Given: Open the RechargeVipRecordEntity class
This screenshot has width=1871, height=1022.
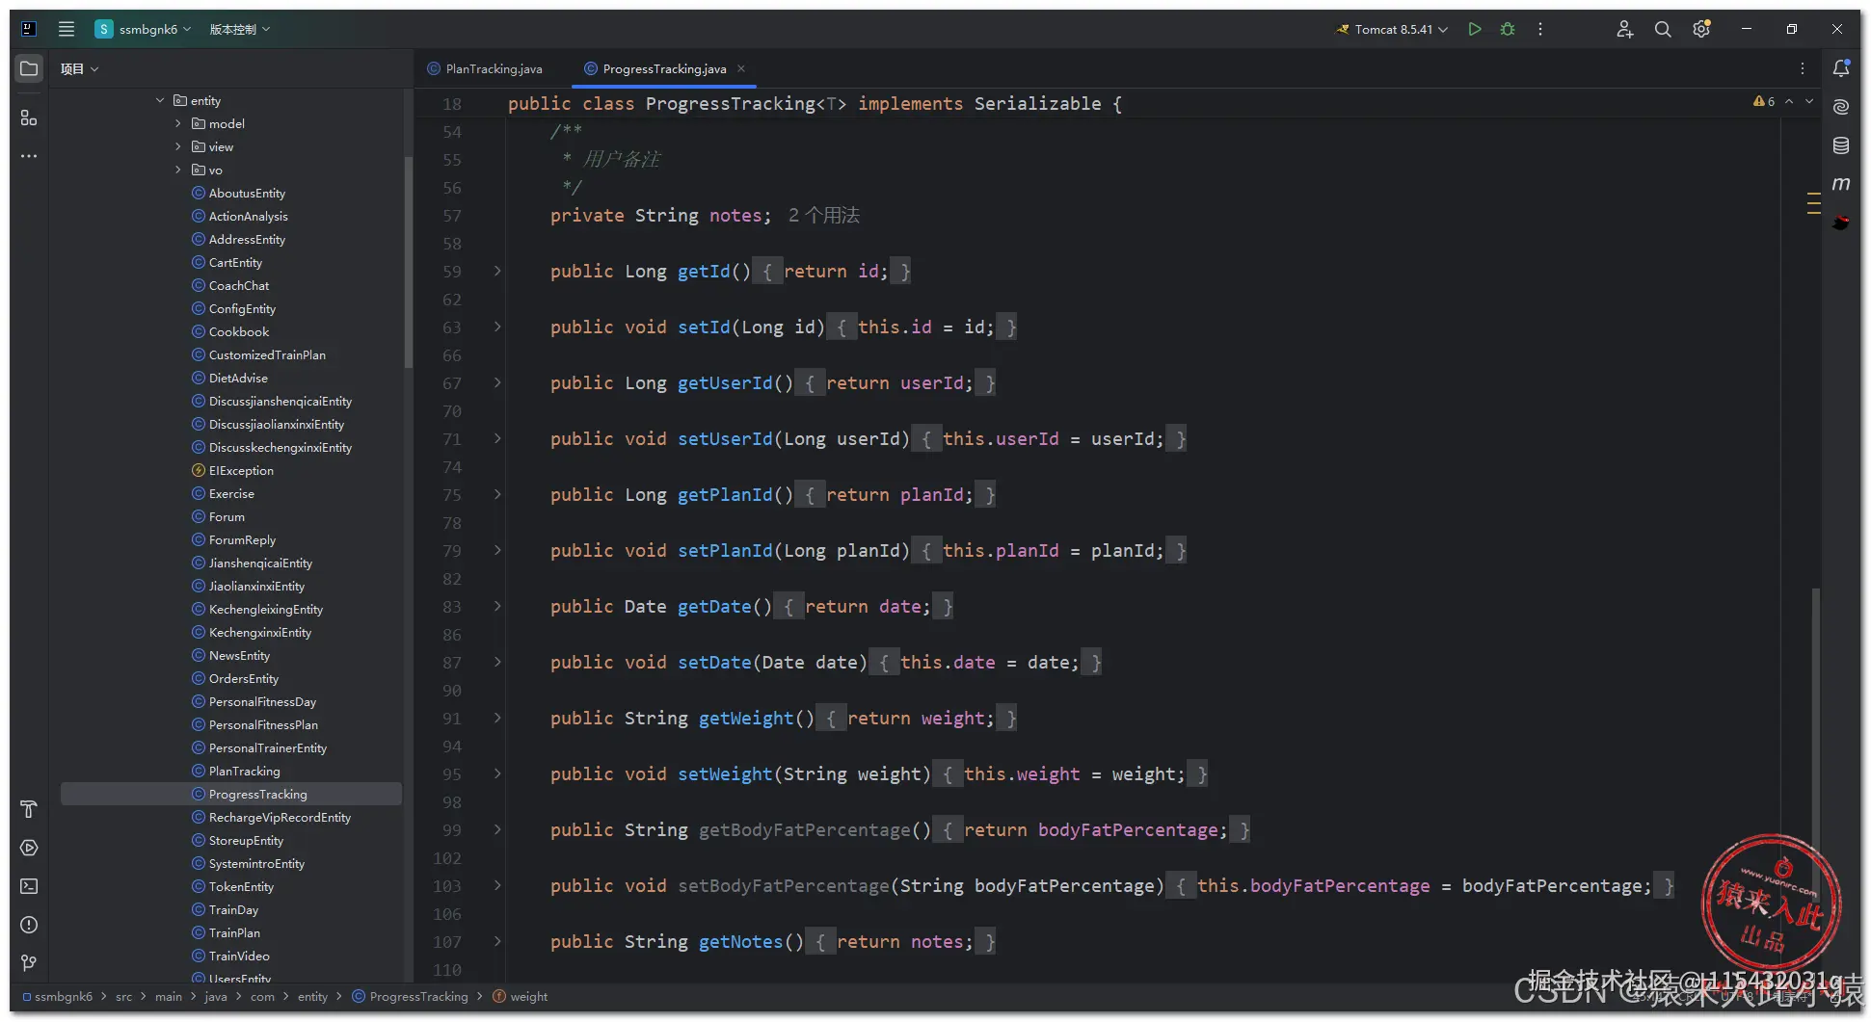Looking at the screenshot, I should coord(280,817).
